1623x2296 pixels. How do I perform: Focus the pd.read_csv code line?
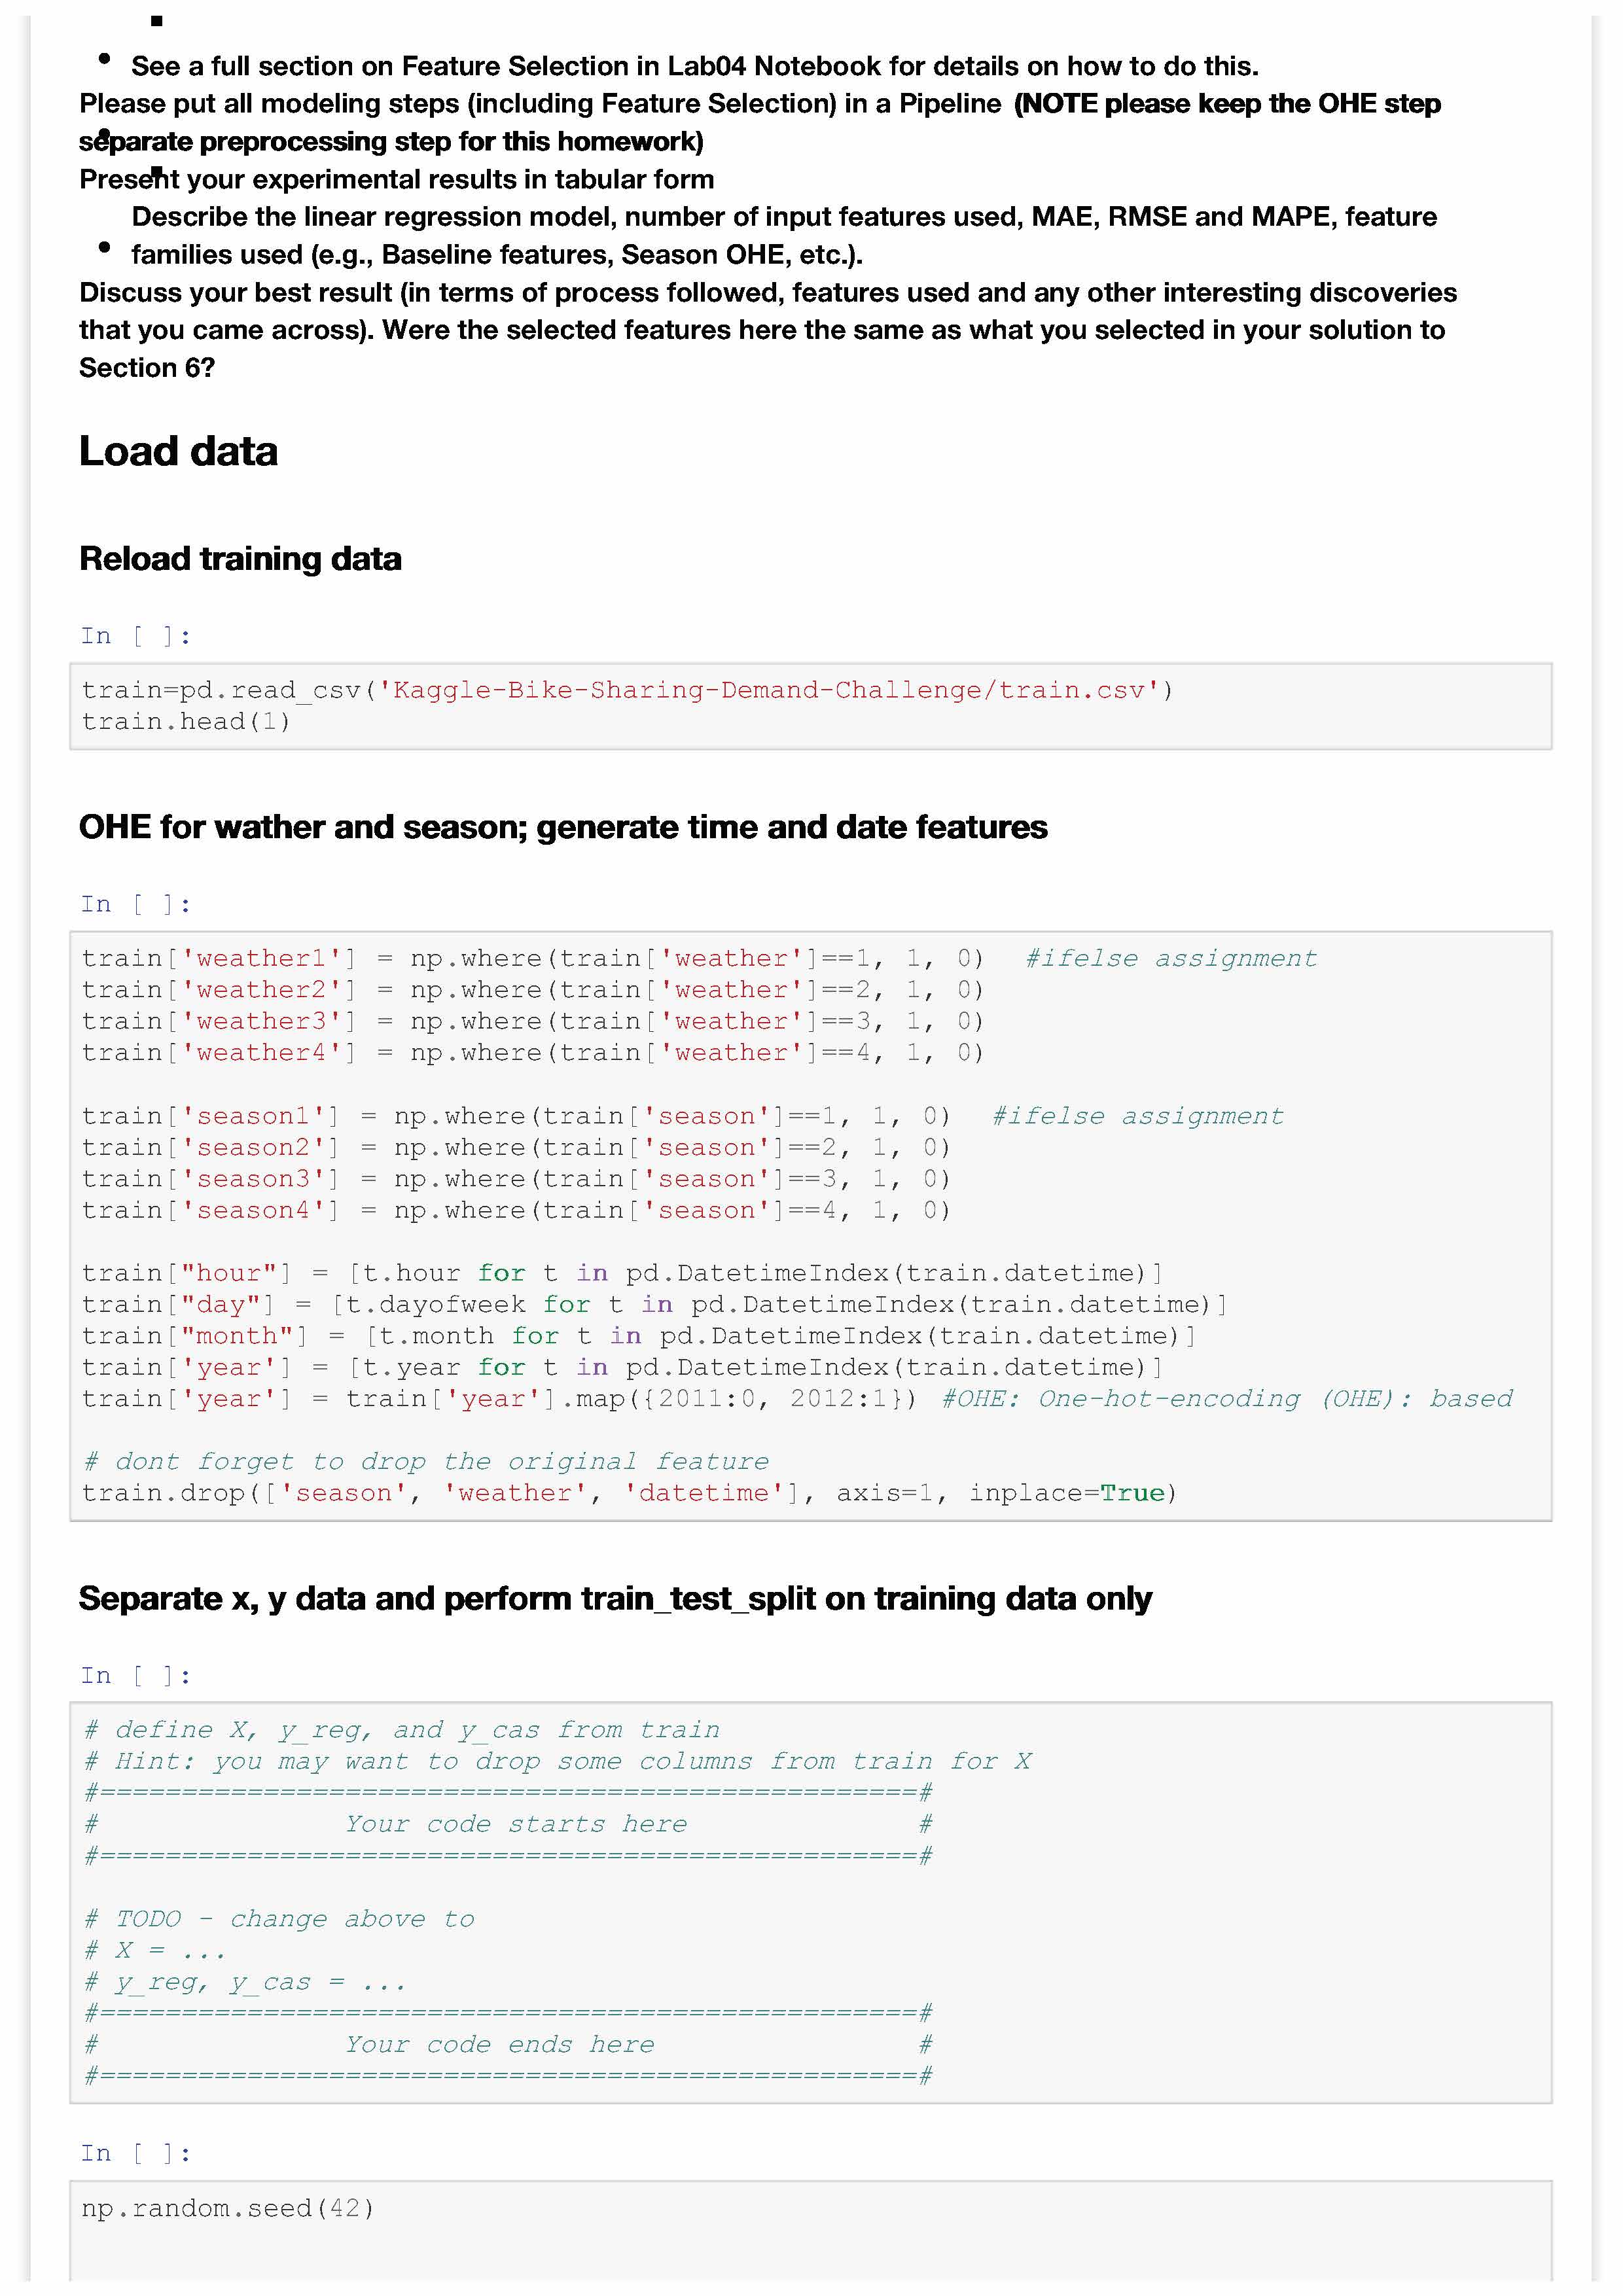point(627,690)
